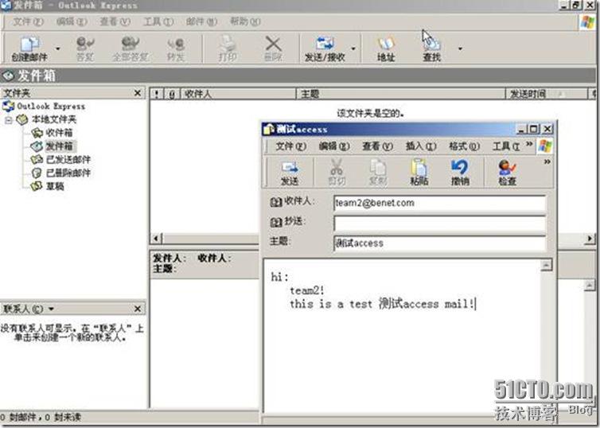Sort by 发送时间 column header
Image resolution: width=600 pixels, height=428 pixels.
[x=547, y=94]
